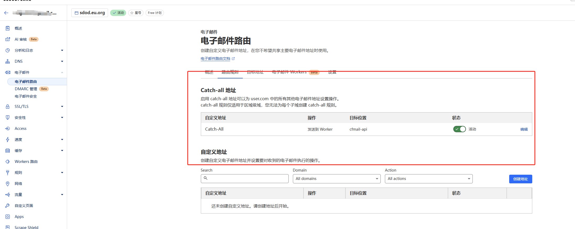Expand the 规则 menu arrow
The width and height of the screenshot is (575, 229).
(62, 172)
